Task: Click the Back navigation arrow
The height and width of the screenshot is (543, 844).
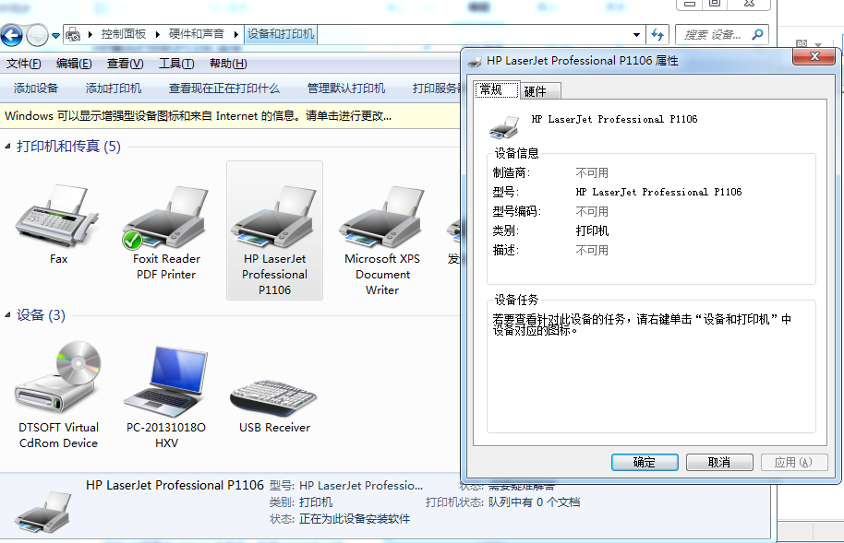Action: coord(11,35)
